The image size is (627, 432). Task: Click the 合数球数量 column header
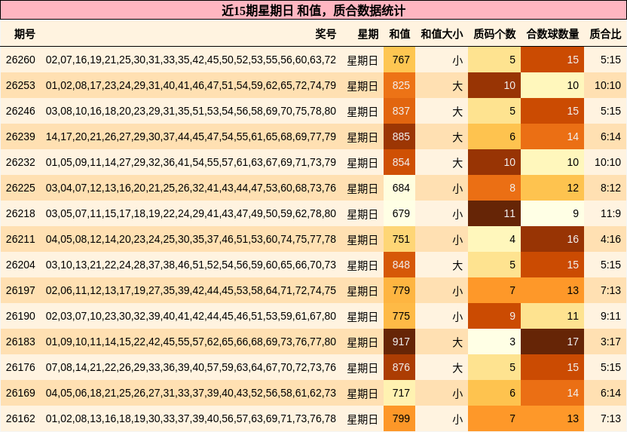(552, 34)
